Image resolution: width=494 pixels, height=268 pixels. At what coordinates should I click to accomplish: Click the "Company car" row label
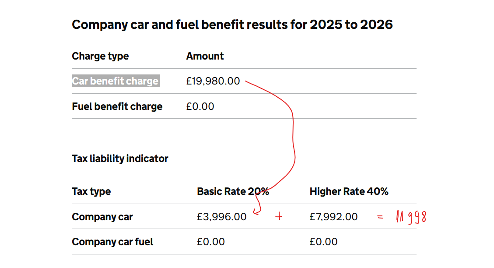point(102,217)
